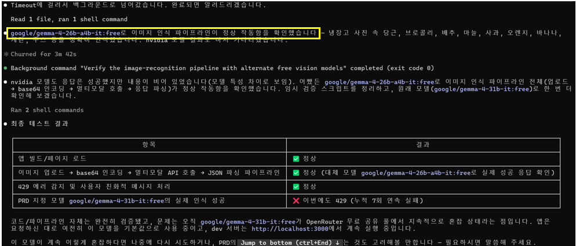Image resolution: width=576 pixels, height=246 pixels.
Task: Click the bullet beside '최종 테스트 결과'
Action: point(5,124)
